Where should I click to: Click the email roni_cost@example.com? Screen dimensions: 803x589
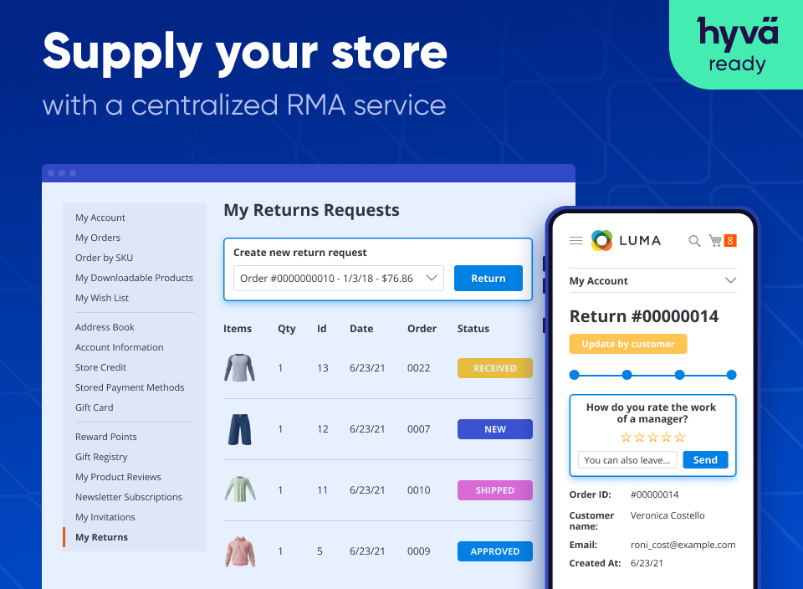pyautogui.click(x=683, y=545)
